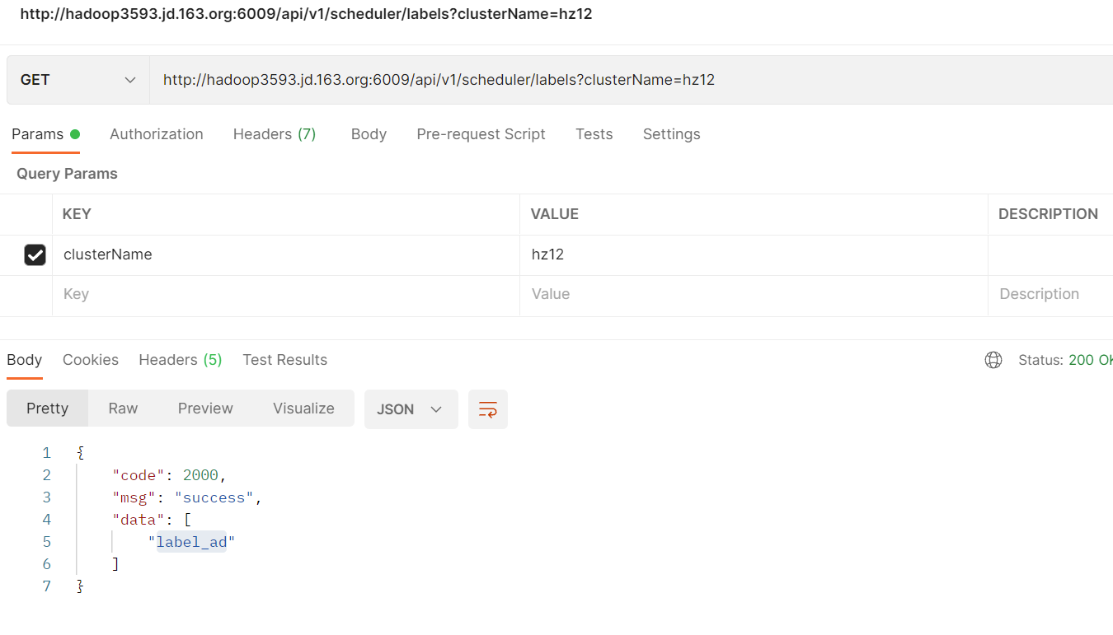Switch to the request Body tab
1113x635 pixels.
(369, 134)
